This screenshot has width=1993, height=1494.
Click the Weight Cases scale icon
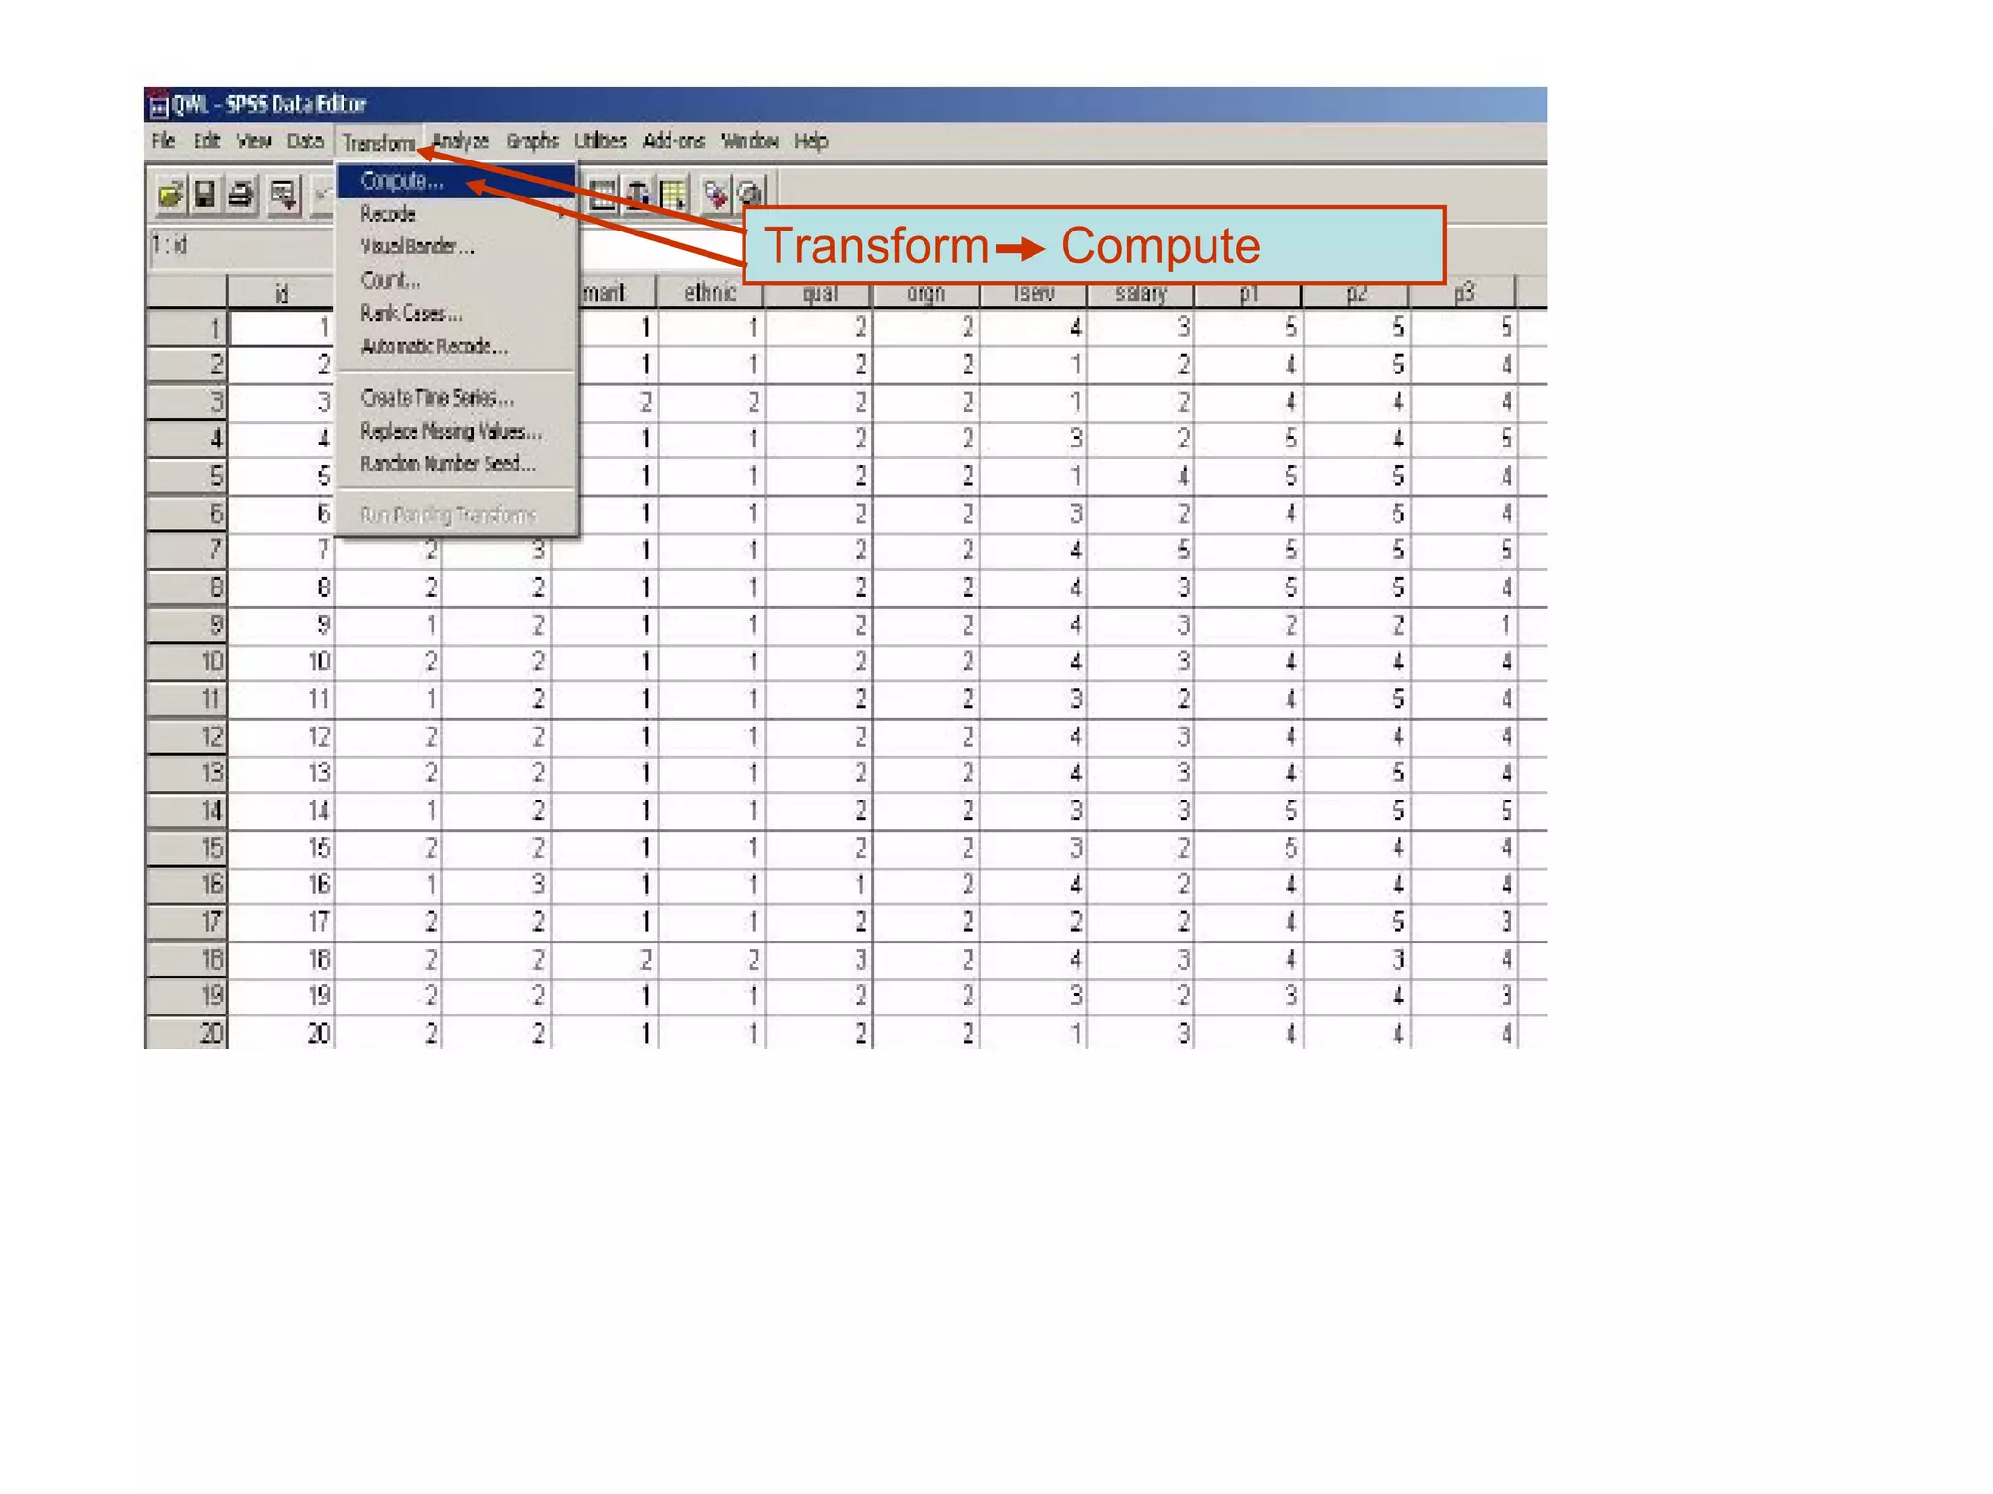pos(637,195)
